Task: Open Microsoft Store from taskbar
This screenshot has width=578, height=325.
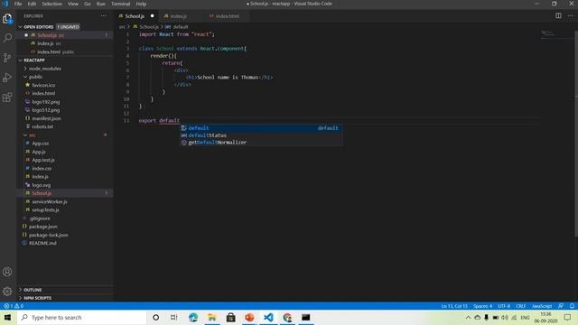Action: tap(231, 317)
